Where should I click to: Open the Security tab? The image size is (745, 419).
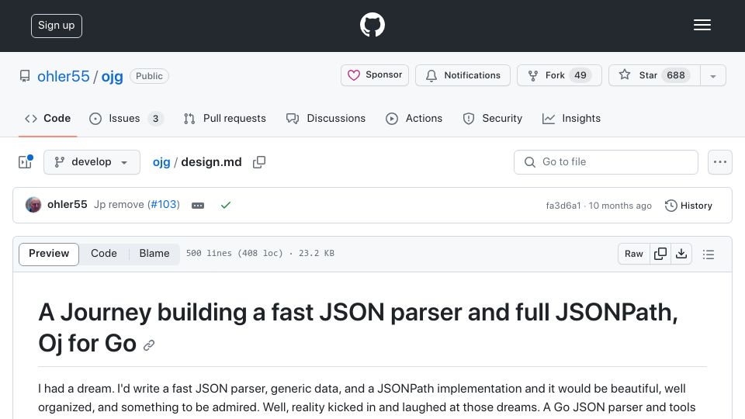point(493,118)
